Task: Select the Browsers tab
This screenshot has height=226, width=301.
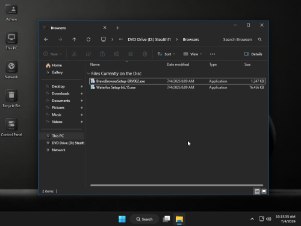Action: (74, 28)
